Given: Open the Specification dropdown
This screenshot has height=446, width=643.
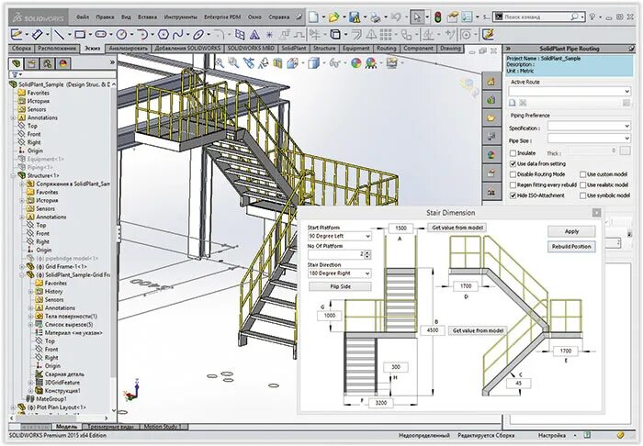Looking at the screenshot, I should pos(590,126).
